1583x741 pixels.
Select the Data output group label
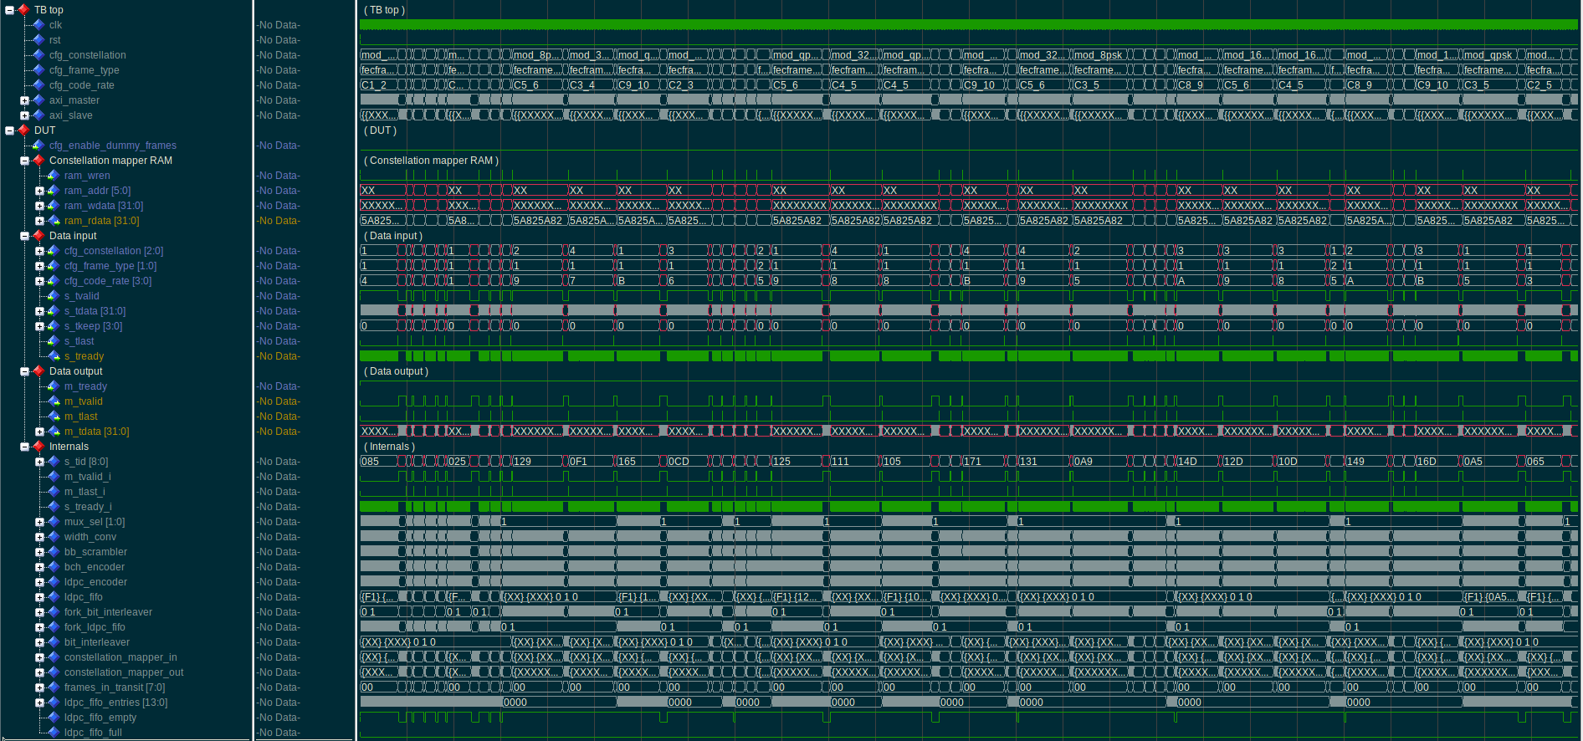pyautogui.click(x=75, y=371)
